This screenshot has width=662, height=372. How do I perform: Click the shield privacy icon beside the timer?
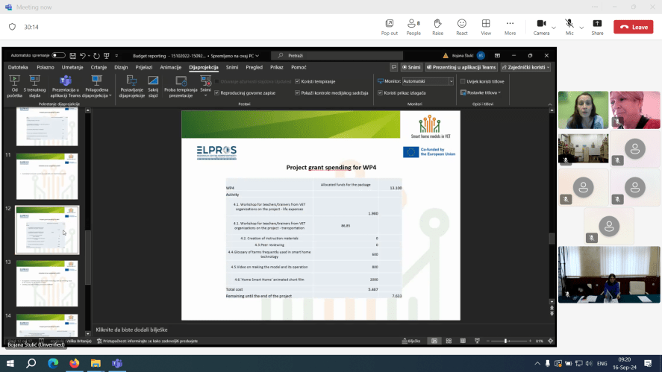[x=12, y=27]
